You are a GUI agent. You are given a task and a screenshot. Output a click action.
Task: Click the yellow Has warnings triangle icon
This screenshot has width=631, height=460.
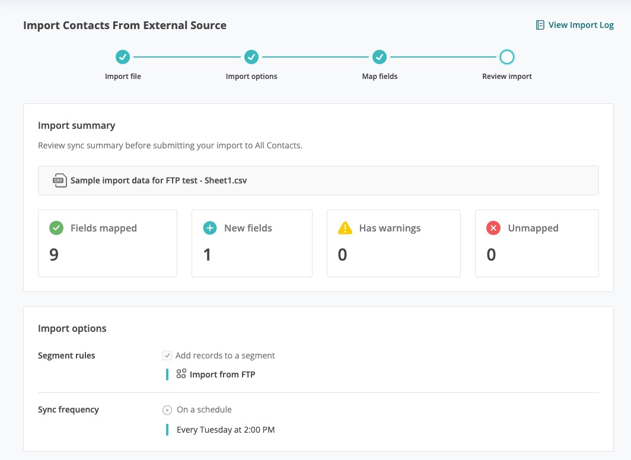point(345,228)
